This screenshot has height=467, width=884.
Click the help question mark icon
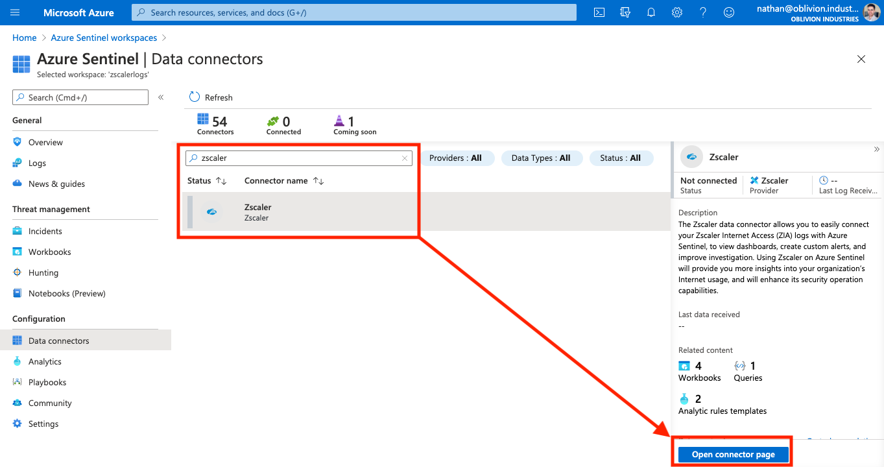pos(703,12)
